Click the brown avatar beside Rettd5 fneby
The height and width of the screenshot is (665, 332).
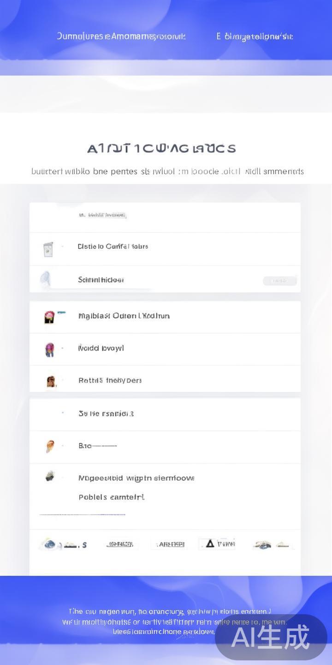pyautogui.click(x=51, y=381)
